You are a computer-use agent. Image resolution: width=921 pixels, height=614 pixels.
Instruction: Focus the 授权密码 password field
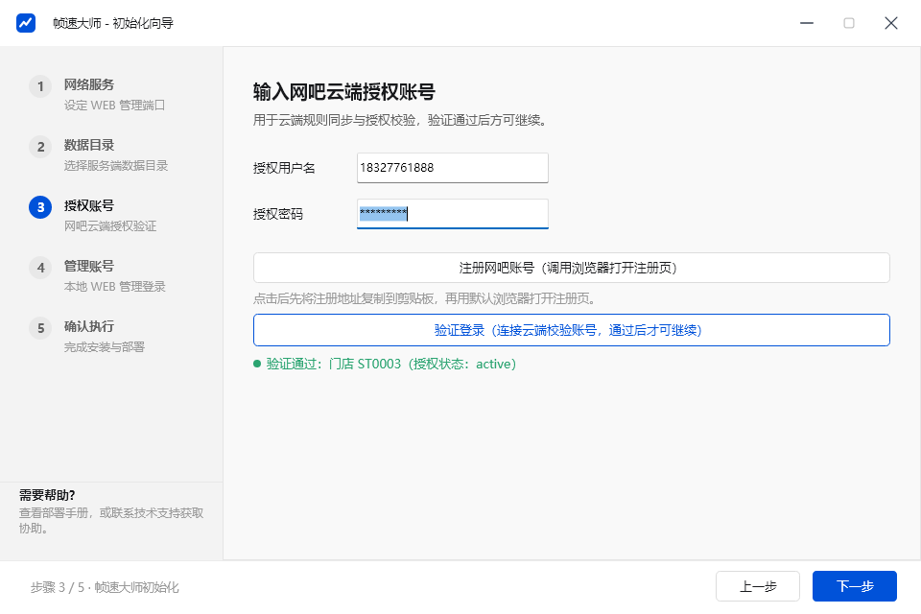point(452,214)
